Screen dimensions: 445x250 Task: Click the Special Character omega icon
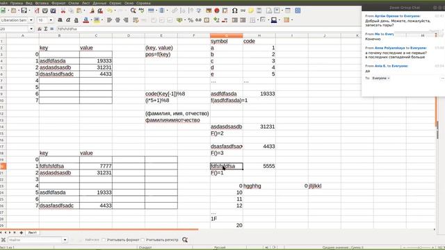pos(234,10)
